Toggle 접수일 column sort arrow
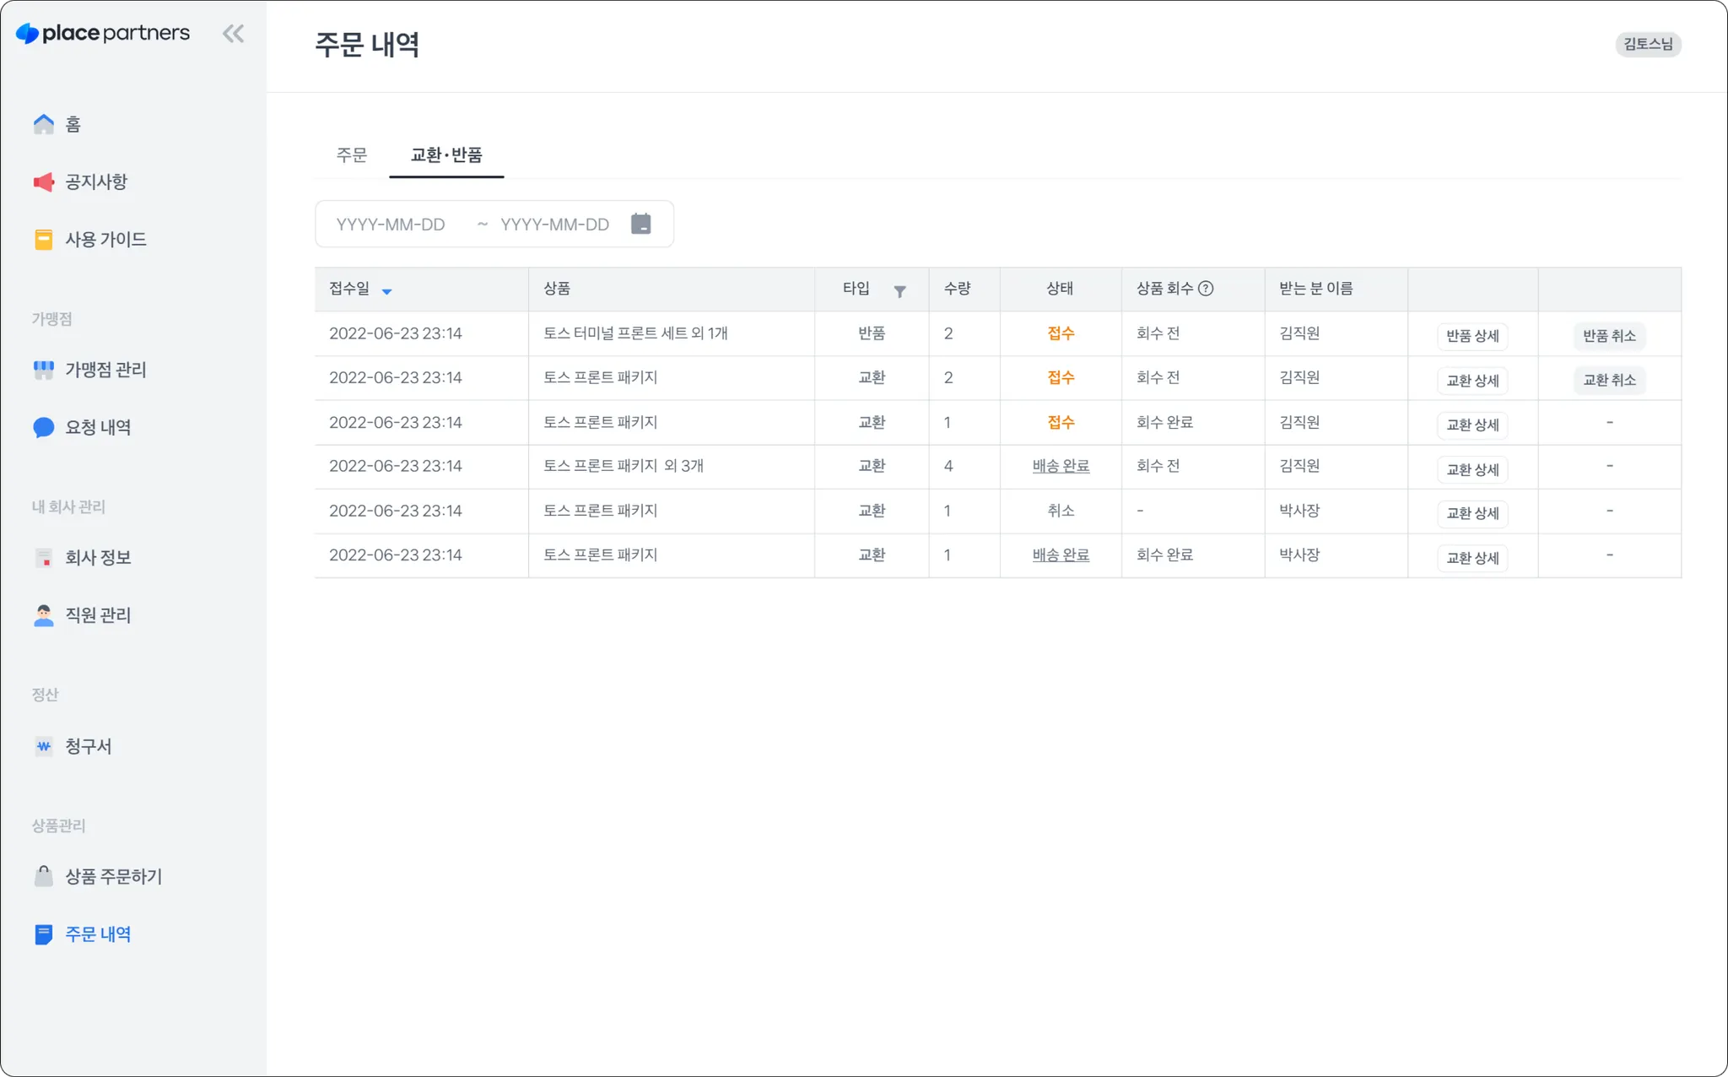The width and height of the screenshot is (1728, 1077). coord(386,291)
